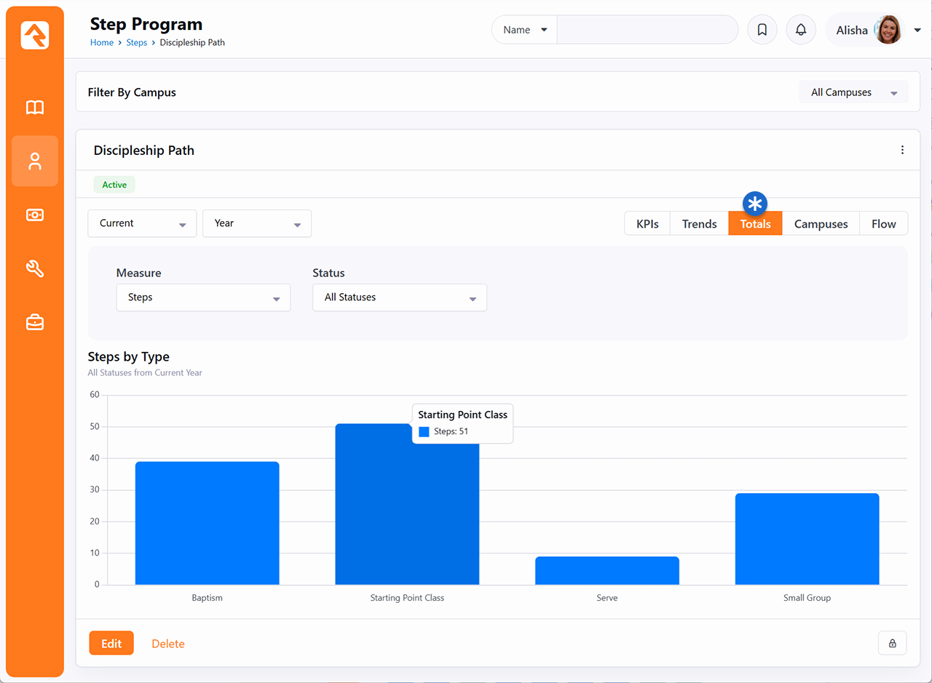The width and height of the screenshot is (932, 683).
Task: Open the All Statuses dropdown
Action: pyautogui.click(x=400, y=297)
